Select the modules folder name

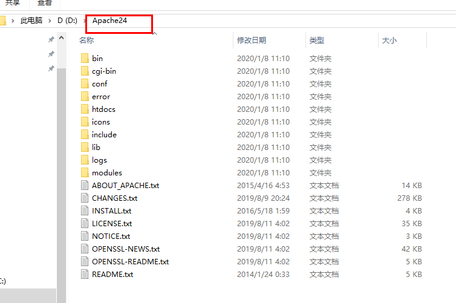click(x=106, y=172)
